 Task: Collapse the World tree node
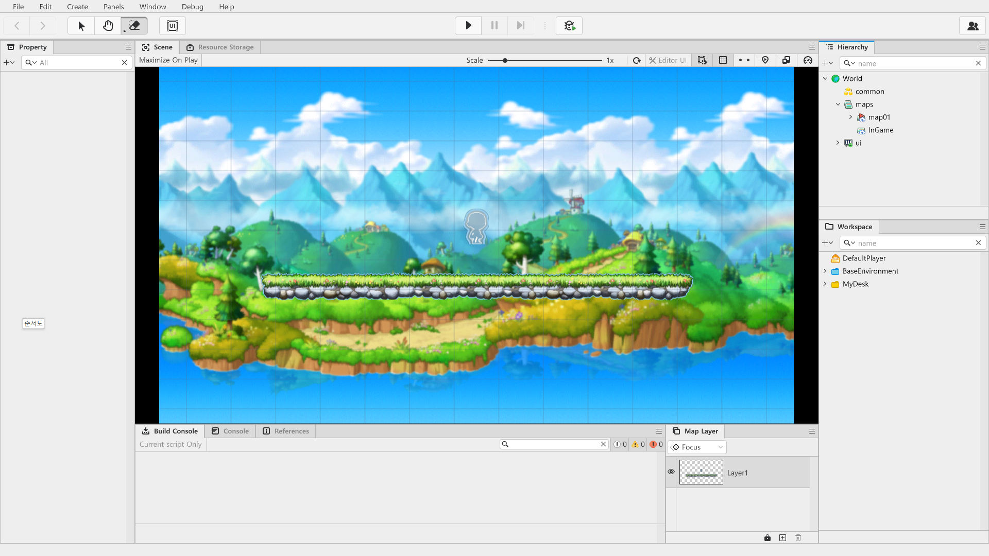click(x=825, y=78)
